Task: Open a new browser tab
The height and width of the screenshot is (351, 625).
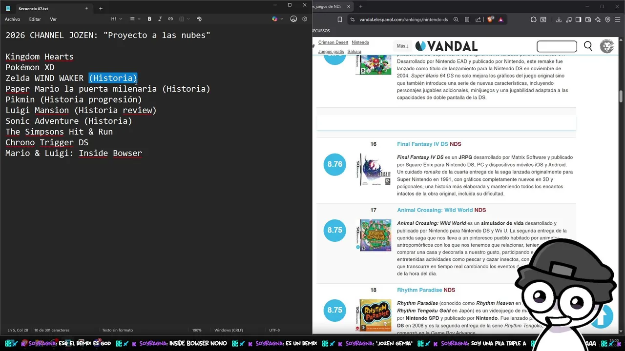Action: click(361, 6)
